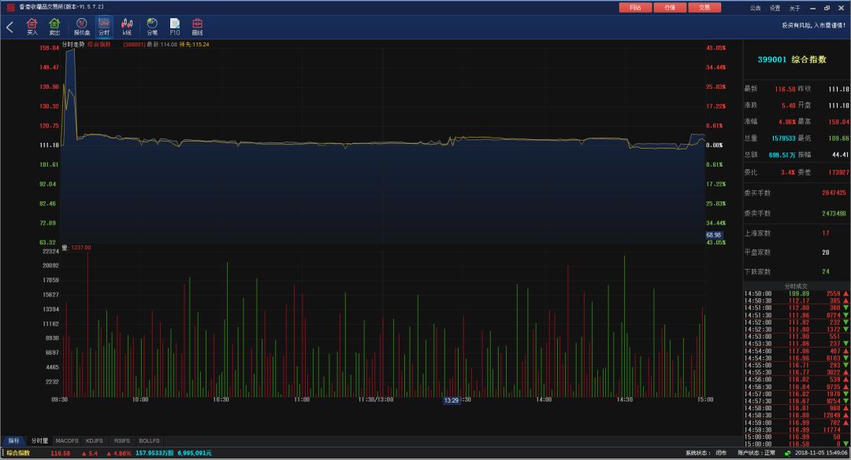Click the 399001 综合指数 title
Viewport: 851px width, 460px height.
click(x=792, y=60)
